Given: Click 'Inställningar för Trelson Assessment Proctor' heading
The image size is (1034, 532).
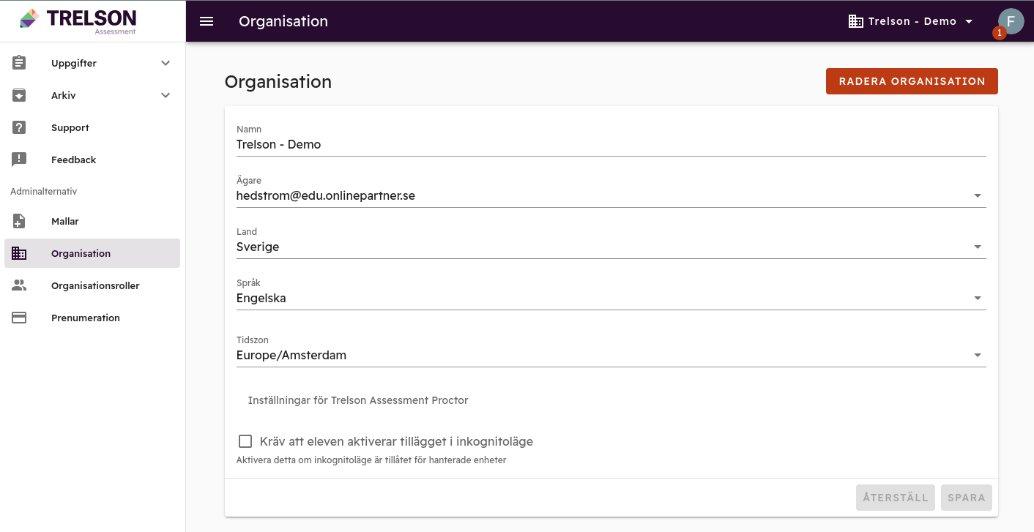Looking at the screenshot, I should pos(358,400).
